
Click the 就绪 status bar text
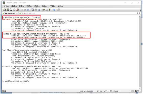(4, 91)
